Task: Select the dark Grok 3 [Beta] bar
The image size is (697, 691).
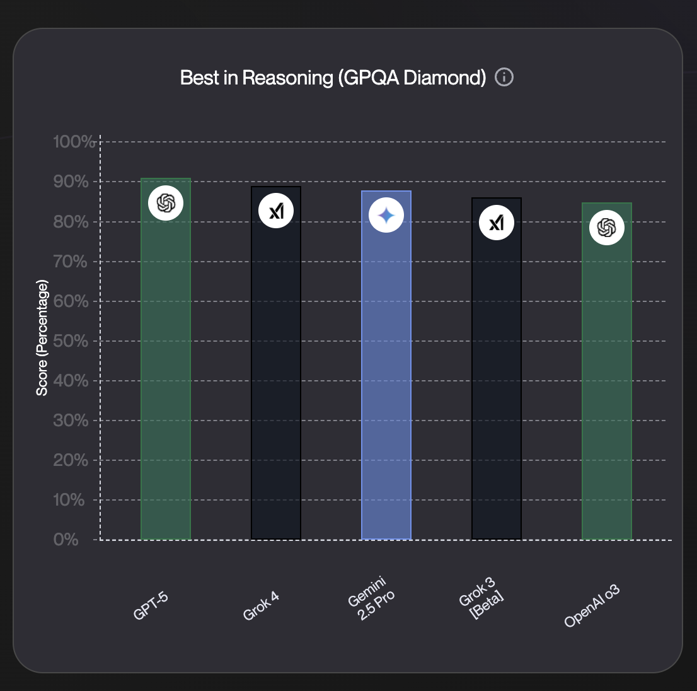Action: [x=497, y=369]
